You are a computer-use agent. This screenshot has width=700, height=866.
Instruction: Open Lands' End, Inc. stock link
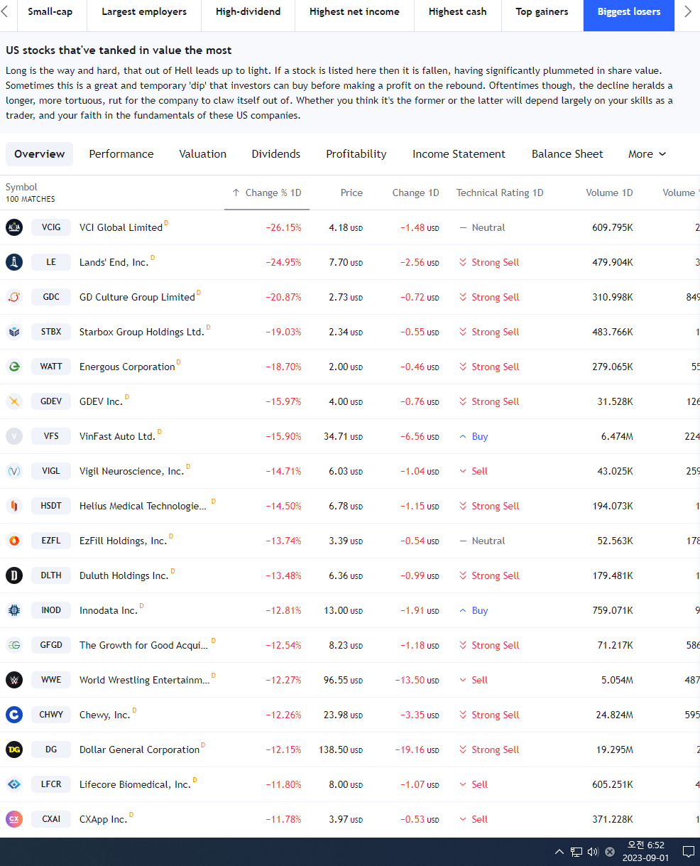114,262
